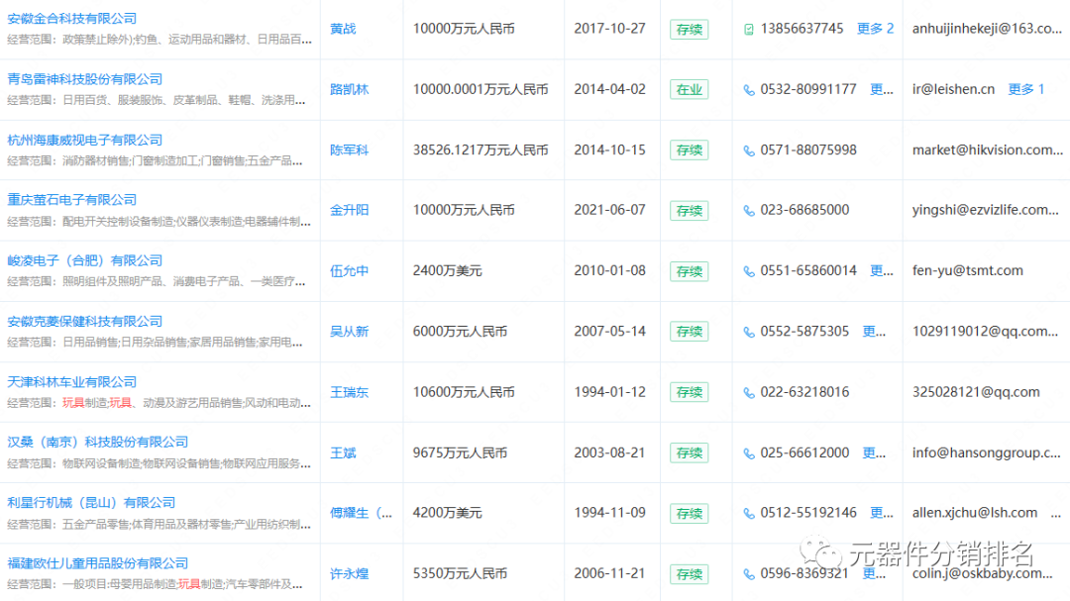Select date 2006-11-21

pos(609,573)
